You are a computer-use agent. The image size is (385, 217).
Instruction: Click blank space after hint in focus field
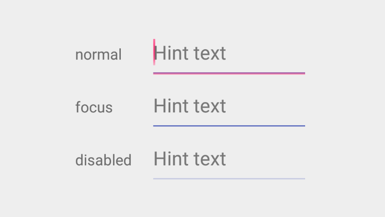(x=266, y=106)
